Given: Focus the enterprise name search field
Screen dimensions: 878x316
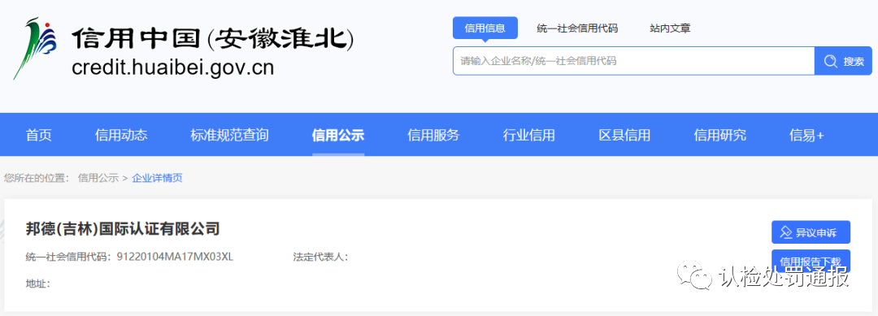Looking at the screenshot, I should pyautogui.click(x=633, y=61).
